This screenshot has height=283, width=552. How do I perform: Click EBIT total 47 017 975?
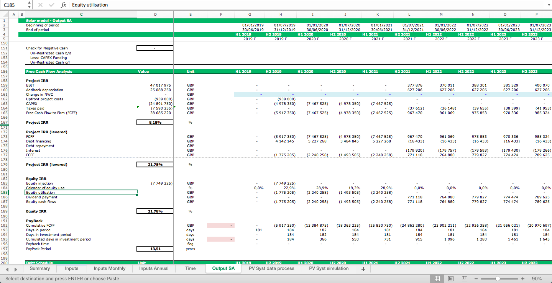(161, 85)
